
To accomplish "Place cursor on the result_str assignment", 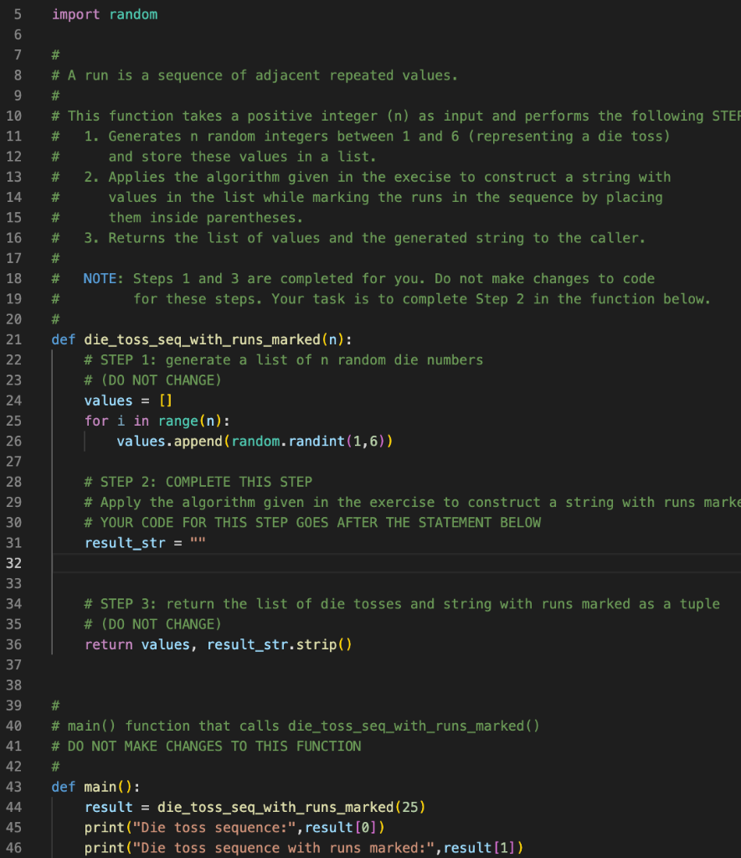I will [124, 543].
